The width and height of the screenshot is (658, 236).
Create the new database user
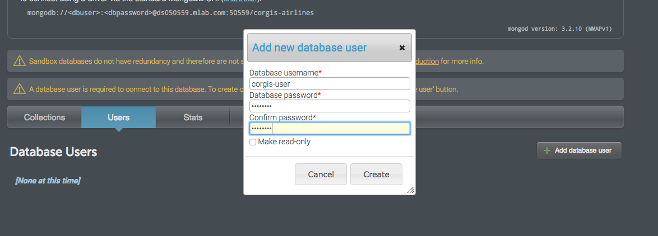click(376, 174)
